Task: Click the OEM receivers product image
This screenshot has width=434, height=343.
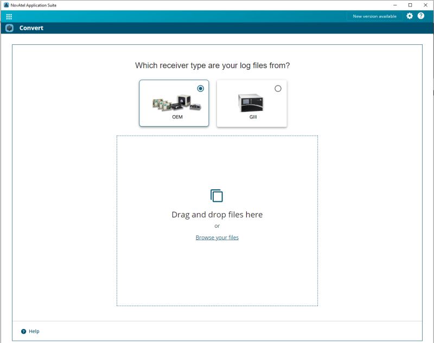Action: pos(177,103)
